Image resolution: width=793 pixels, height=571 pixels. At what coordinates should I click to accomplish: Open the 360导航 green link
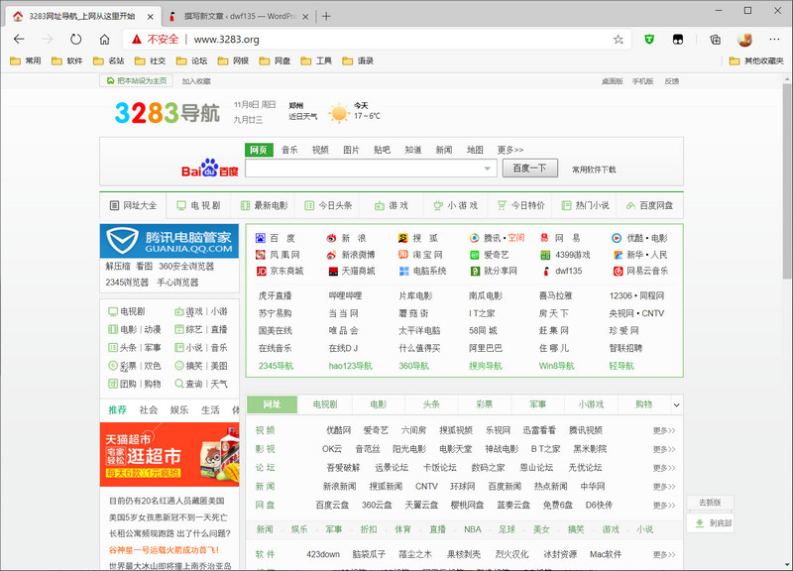[413, 366]
